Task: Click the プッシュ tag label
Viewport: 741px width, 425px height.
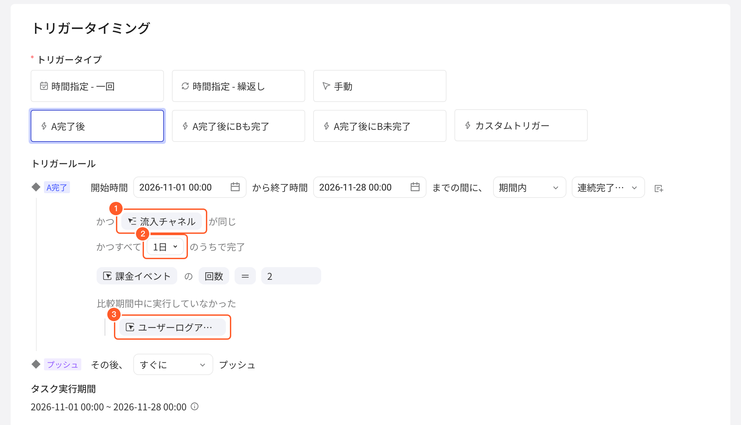Action: pos(63,364)
